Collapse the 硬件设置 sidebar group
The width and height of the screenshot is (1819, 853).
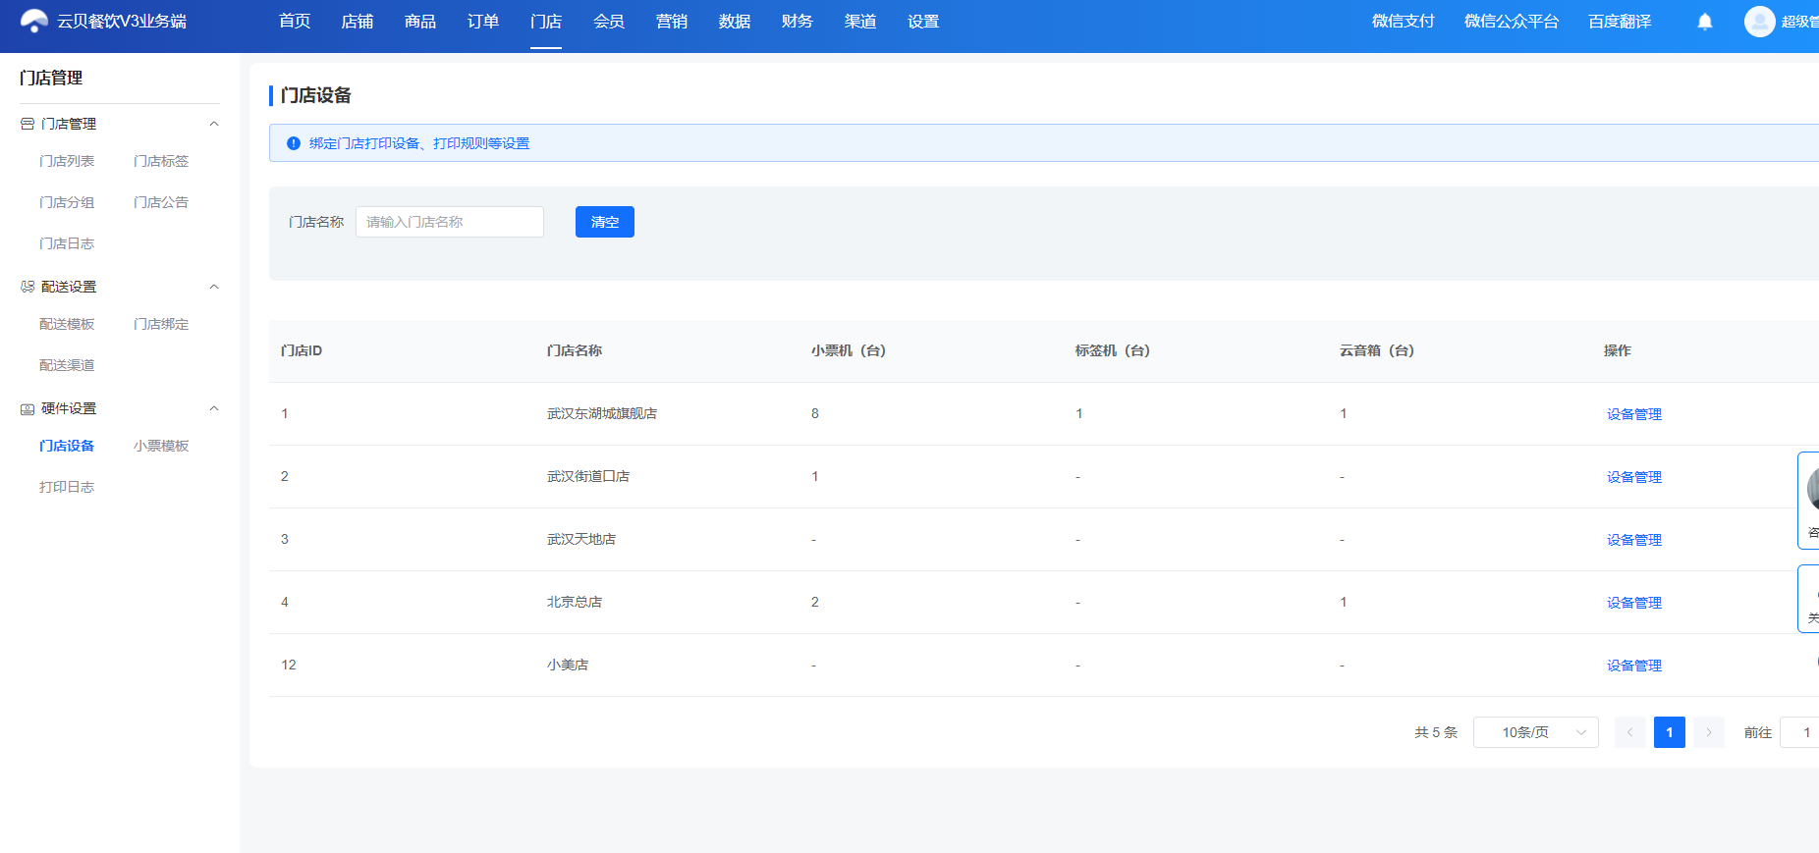click(214, 408)
